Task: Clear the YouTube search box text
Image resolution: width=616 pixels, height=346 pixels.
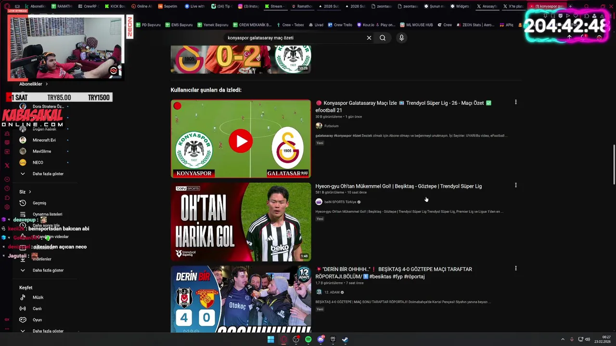Action: pyautogui.click(x=369, y=38)
